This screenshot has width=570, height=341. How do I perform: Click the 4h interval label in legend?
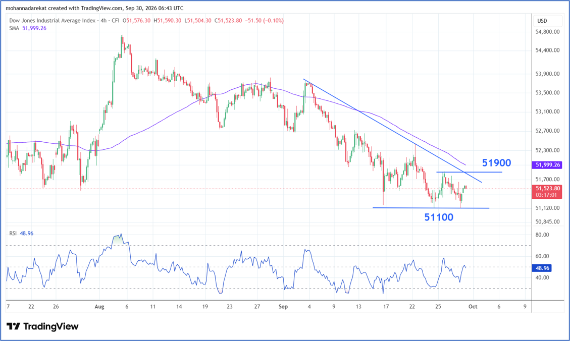(x=103, y=21)
